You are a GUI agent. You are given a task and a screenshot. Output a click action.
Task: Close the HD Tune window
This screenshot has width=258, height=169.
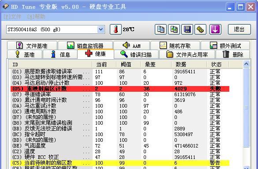pyautogui.click(x=251, y=7)
